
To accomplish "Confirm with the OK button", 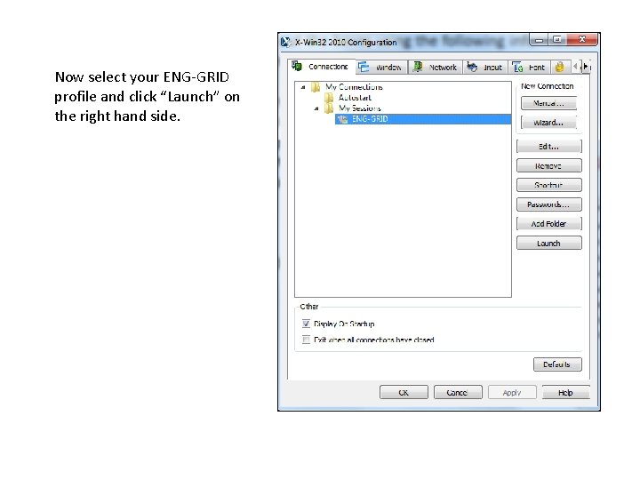I will [x=404, y=392].
